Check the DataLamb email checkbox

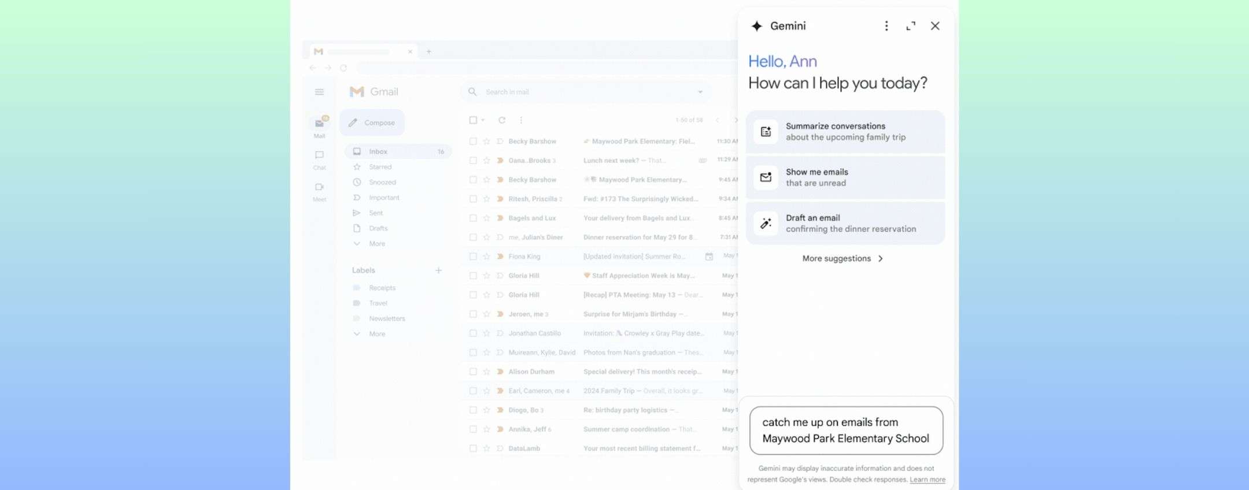pos(473,448)
